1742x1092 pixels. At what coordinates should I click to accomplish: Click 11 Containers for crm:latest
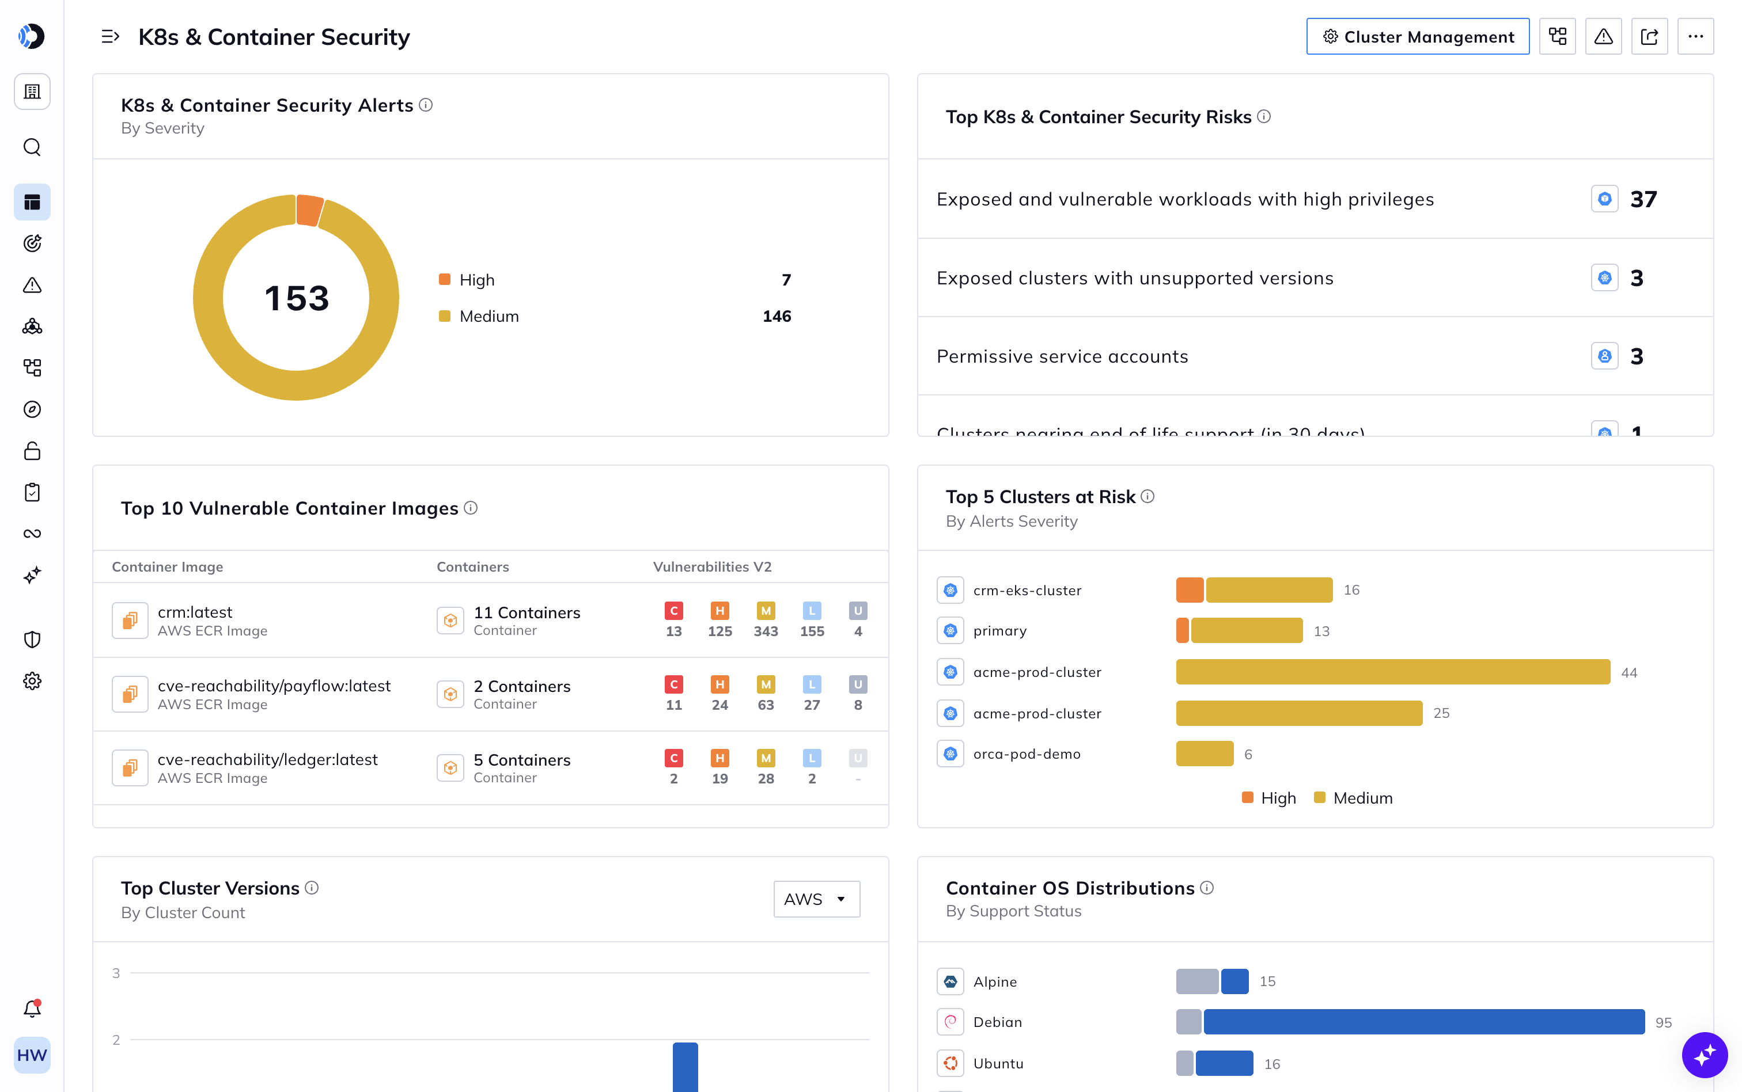pyautogui.click(x=527, y=612)
